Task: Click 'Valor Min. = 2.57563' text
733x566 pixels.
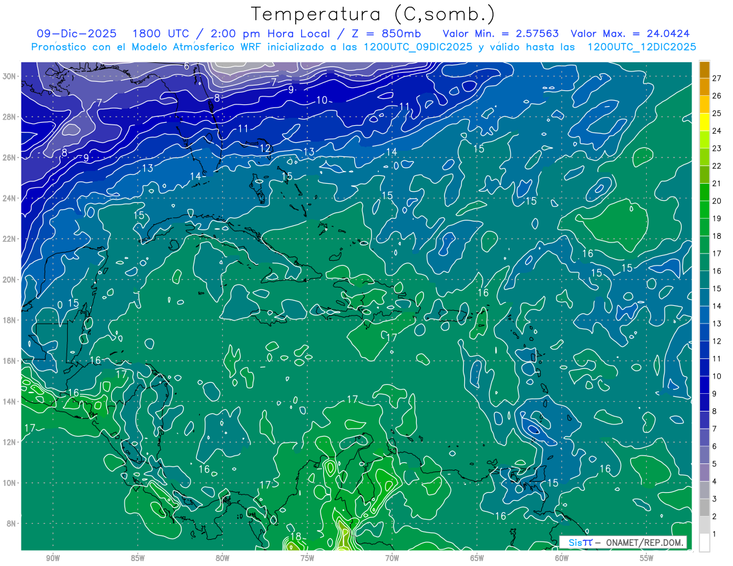Action: point(501,34)
